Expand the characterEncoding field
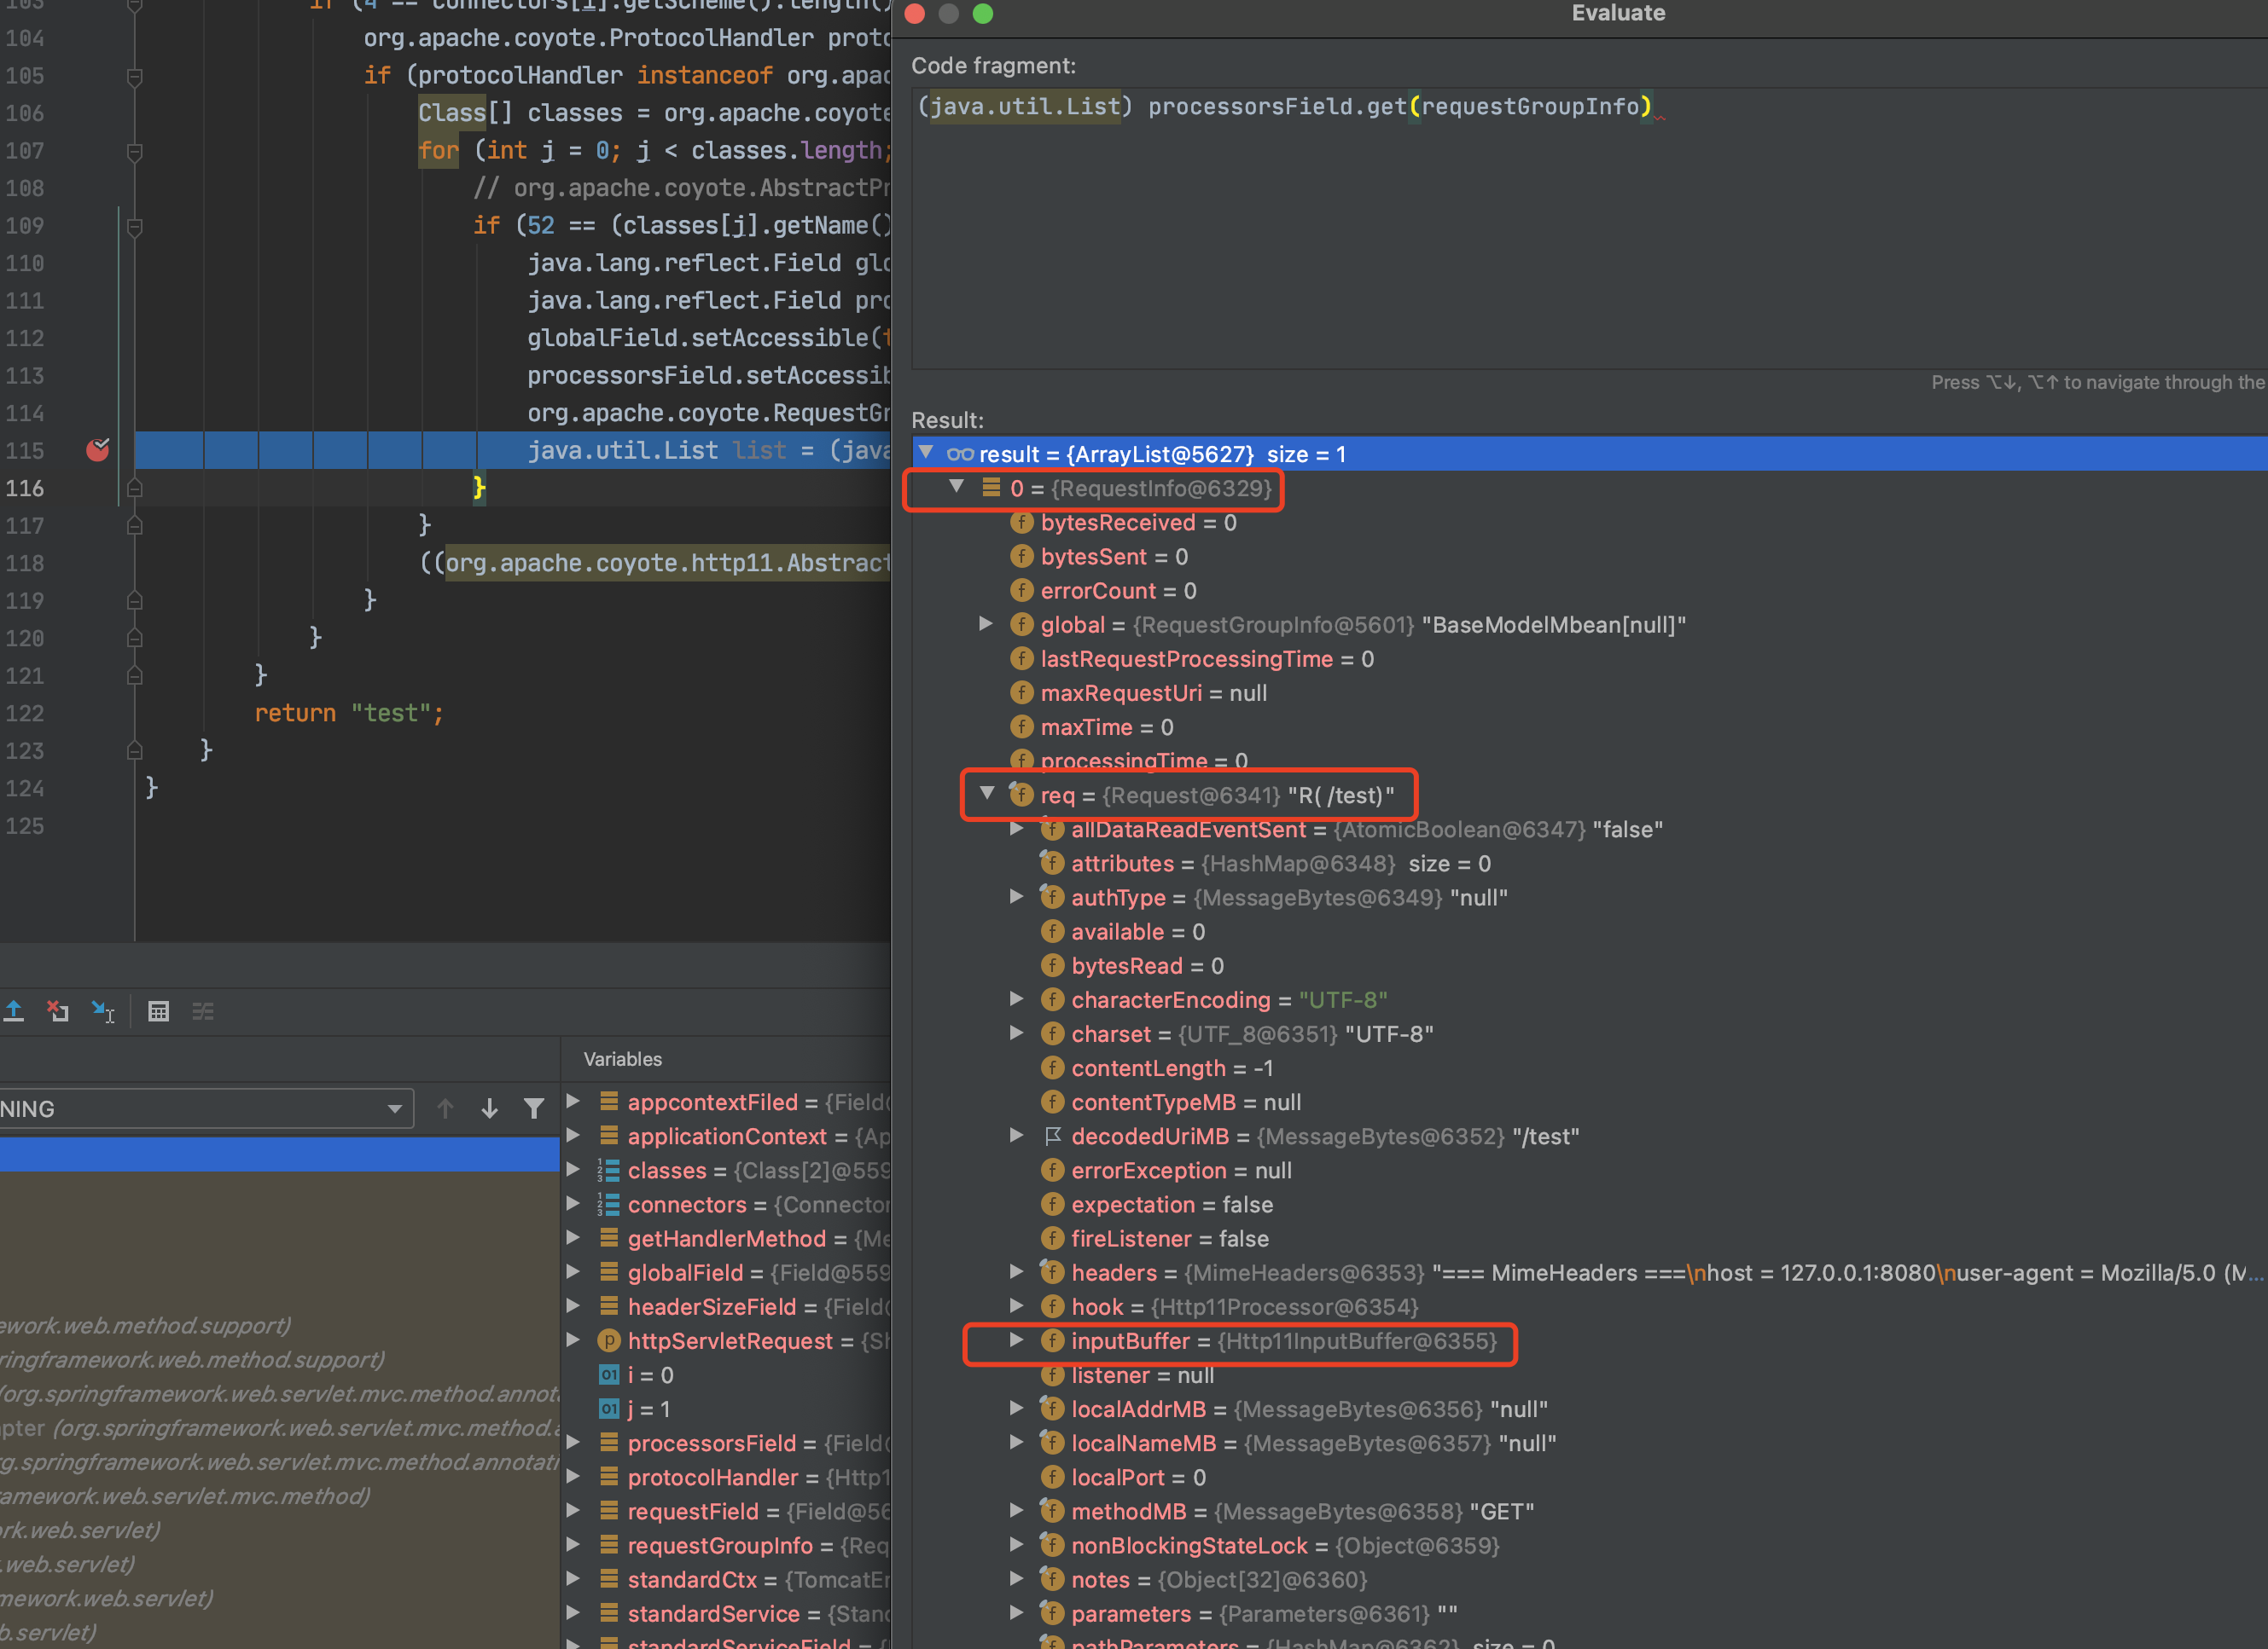 tap(1017, 998)
